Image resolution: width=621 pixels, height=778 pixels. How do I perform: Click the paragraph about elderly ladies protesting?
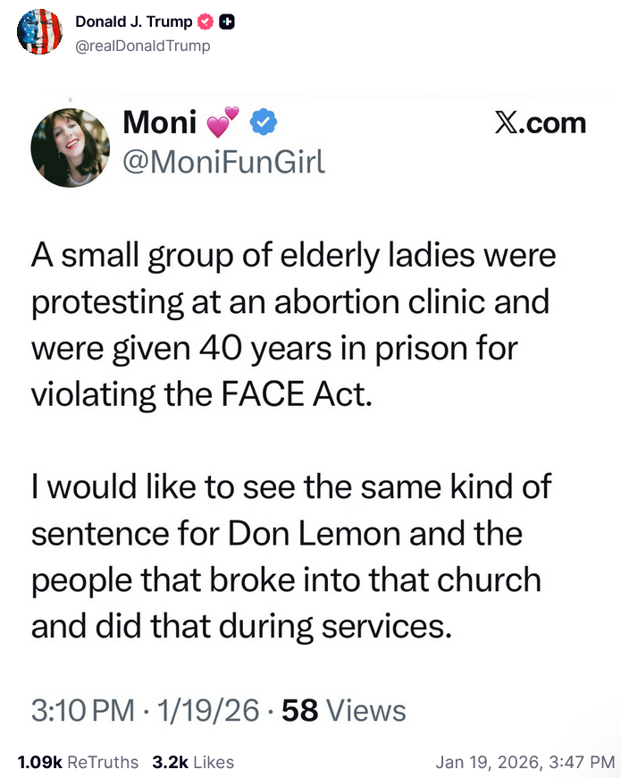(293, 325)
